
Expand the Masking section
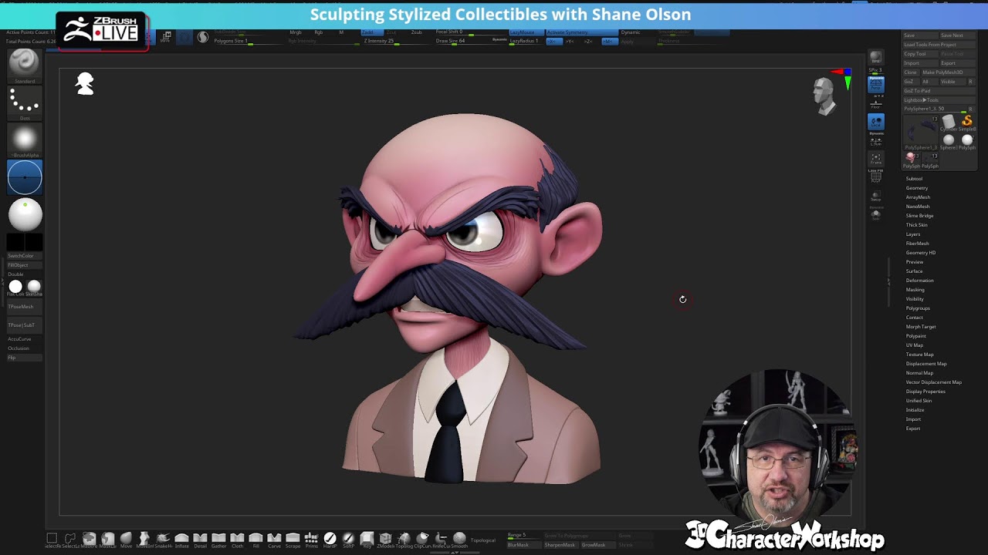click(915, 290)
